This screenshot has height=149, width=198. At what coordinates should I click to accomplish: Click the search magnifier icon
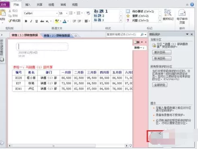pos(142,35)
